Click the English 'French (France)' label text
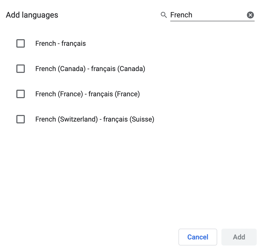 59,94
